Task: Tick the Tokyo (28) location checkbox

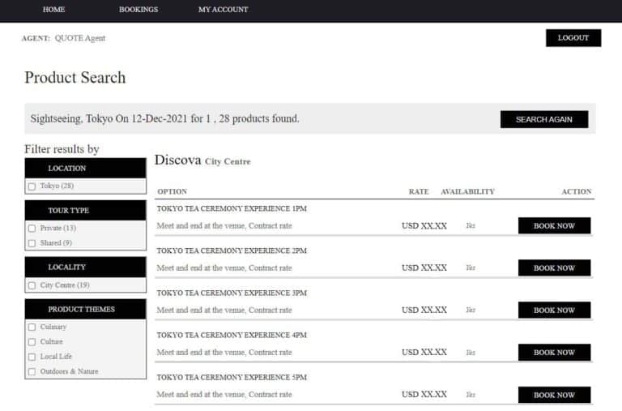Action: click(x=32, y=186)
